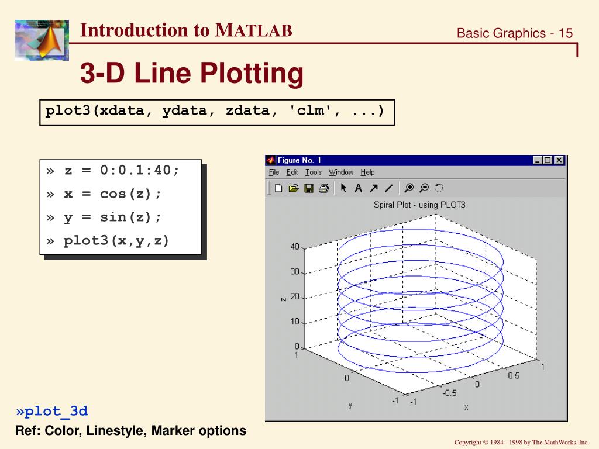Click the Print icon in figure toolbar
This screenshot has height=449, width=599.
pos(323,188)
